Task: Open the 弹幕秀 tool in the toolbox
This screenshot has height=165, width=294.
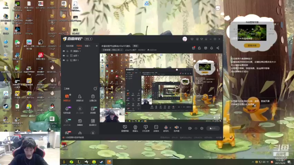Action: (80, 122)
